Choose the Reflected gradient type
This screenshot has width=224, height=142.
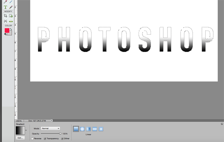tap(94, 129)
